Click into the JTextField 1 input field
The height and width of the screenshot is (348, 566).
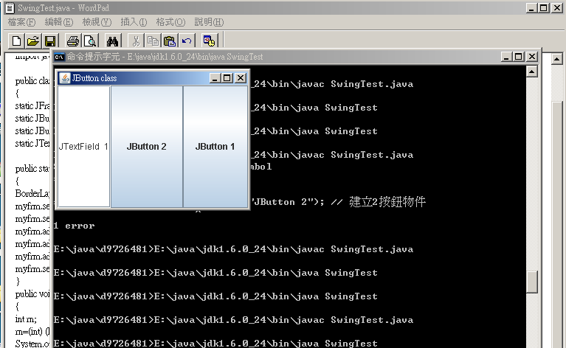tap(83, 147)
